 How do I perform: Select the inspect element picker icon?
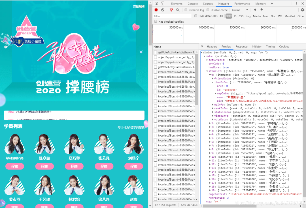point(156,3)
